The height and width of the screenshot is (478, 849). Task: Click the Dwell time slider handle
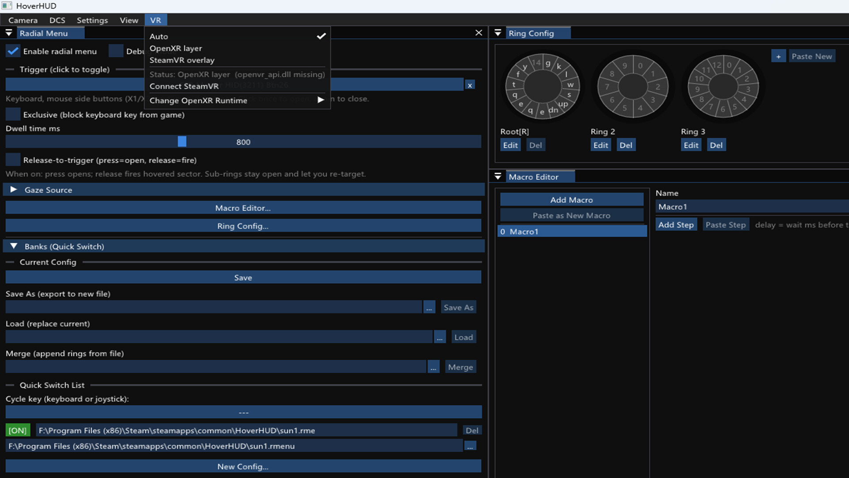click(x=182, y=142)
